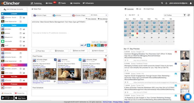The image size is (194, 103).
Task: Open feed columns for Pinterest eclincher1
Action: tap(20, 88)
